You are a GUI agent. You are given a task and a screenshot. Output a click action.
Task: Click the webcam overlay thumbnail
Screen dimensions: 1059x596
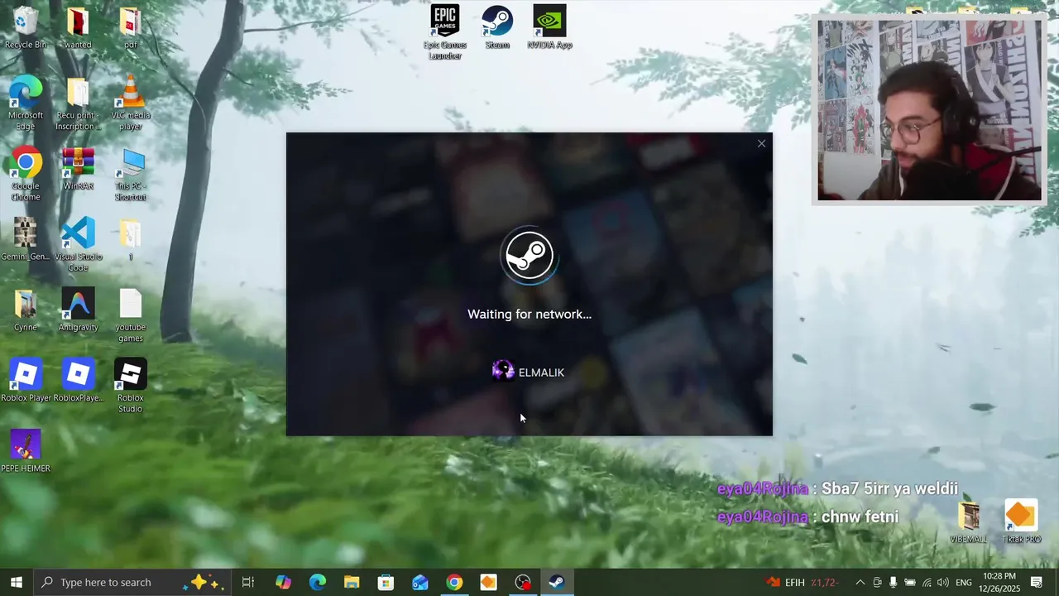click(929, 110)
